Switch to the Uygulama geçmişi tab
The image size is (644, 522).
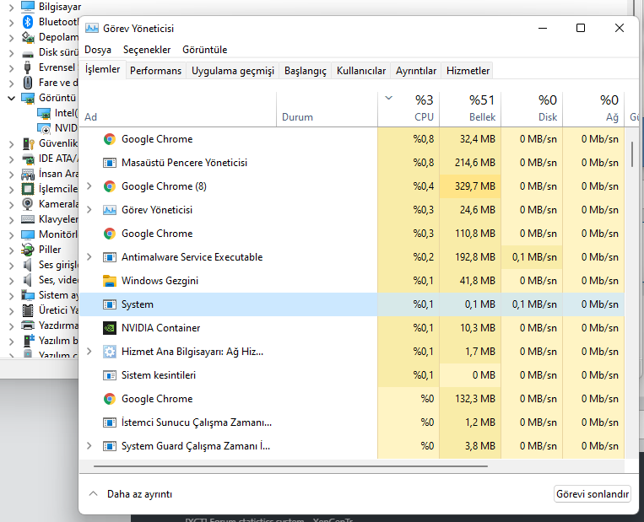pyautogui.click(x=233, y=71)
